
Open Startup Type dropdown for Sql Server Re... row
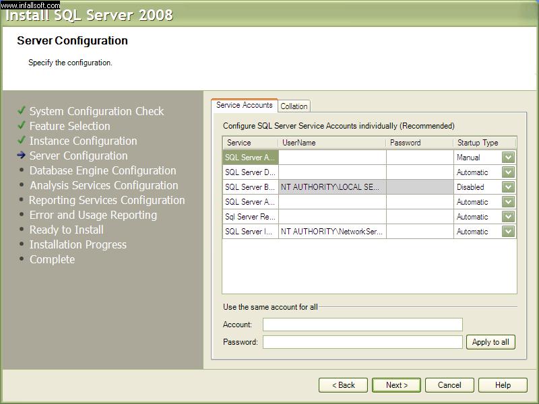click(508, 216)
